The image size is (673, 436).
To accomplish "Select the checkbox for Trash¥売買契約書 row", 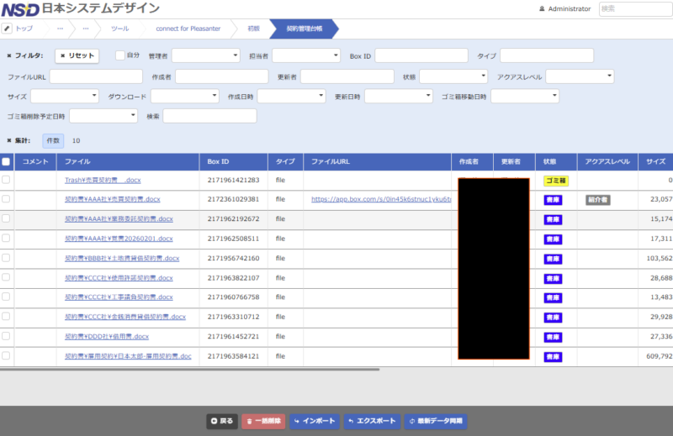I will coord(7,180).
